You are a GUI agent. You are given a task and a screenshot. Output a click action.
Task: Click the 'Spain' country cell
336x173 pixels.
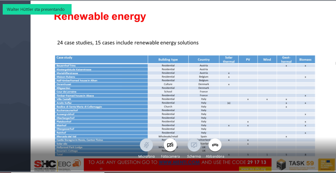pyautogui.click(x=204, y=136)
